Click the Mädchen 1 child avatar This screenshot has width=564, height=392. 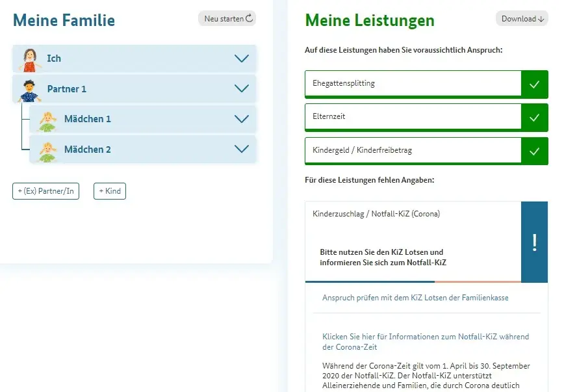click(47, 120)
